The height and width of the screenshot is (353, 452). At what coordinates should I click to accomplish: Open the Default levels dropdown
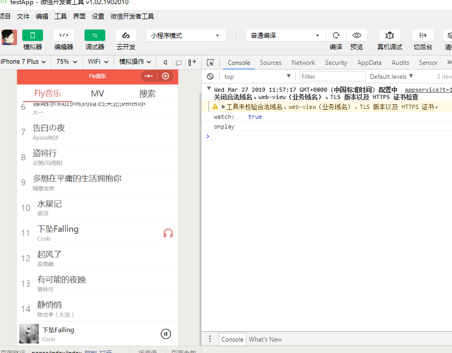[391, 76]
